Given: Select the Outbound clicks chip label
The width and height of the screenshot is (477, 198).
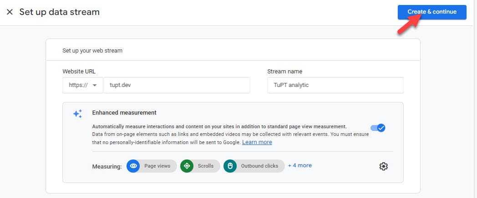Looking at the screenshot, I should click(259, 166).
